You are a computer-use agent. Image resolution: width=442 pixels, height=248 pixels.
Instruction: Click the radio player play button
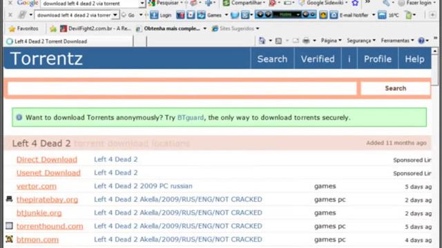click(x=260, y=14)
